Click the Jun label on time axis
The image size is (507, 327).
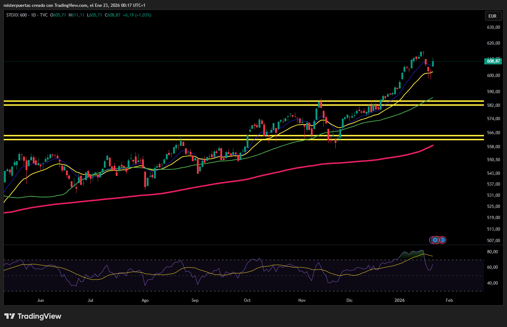click(40, 300)
